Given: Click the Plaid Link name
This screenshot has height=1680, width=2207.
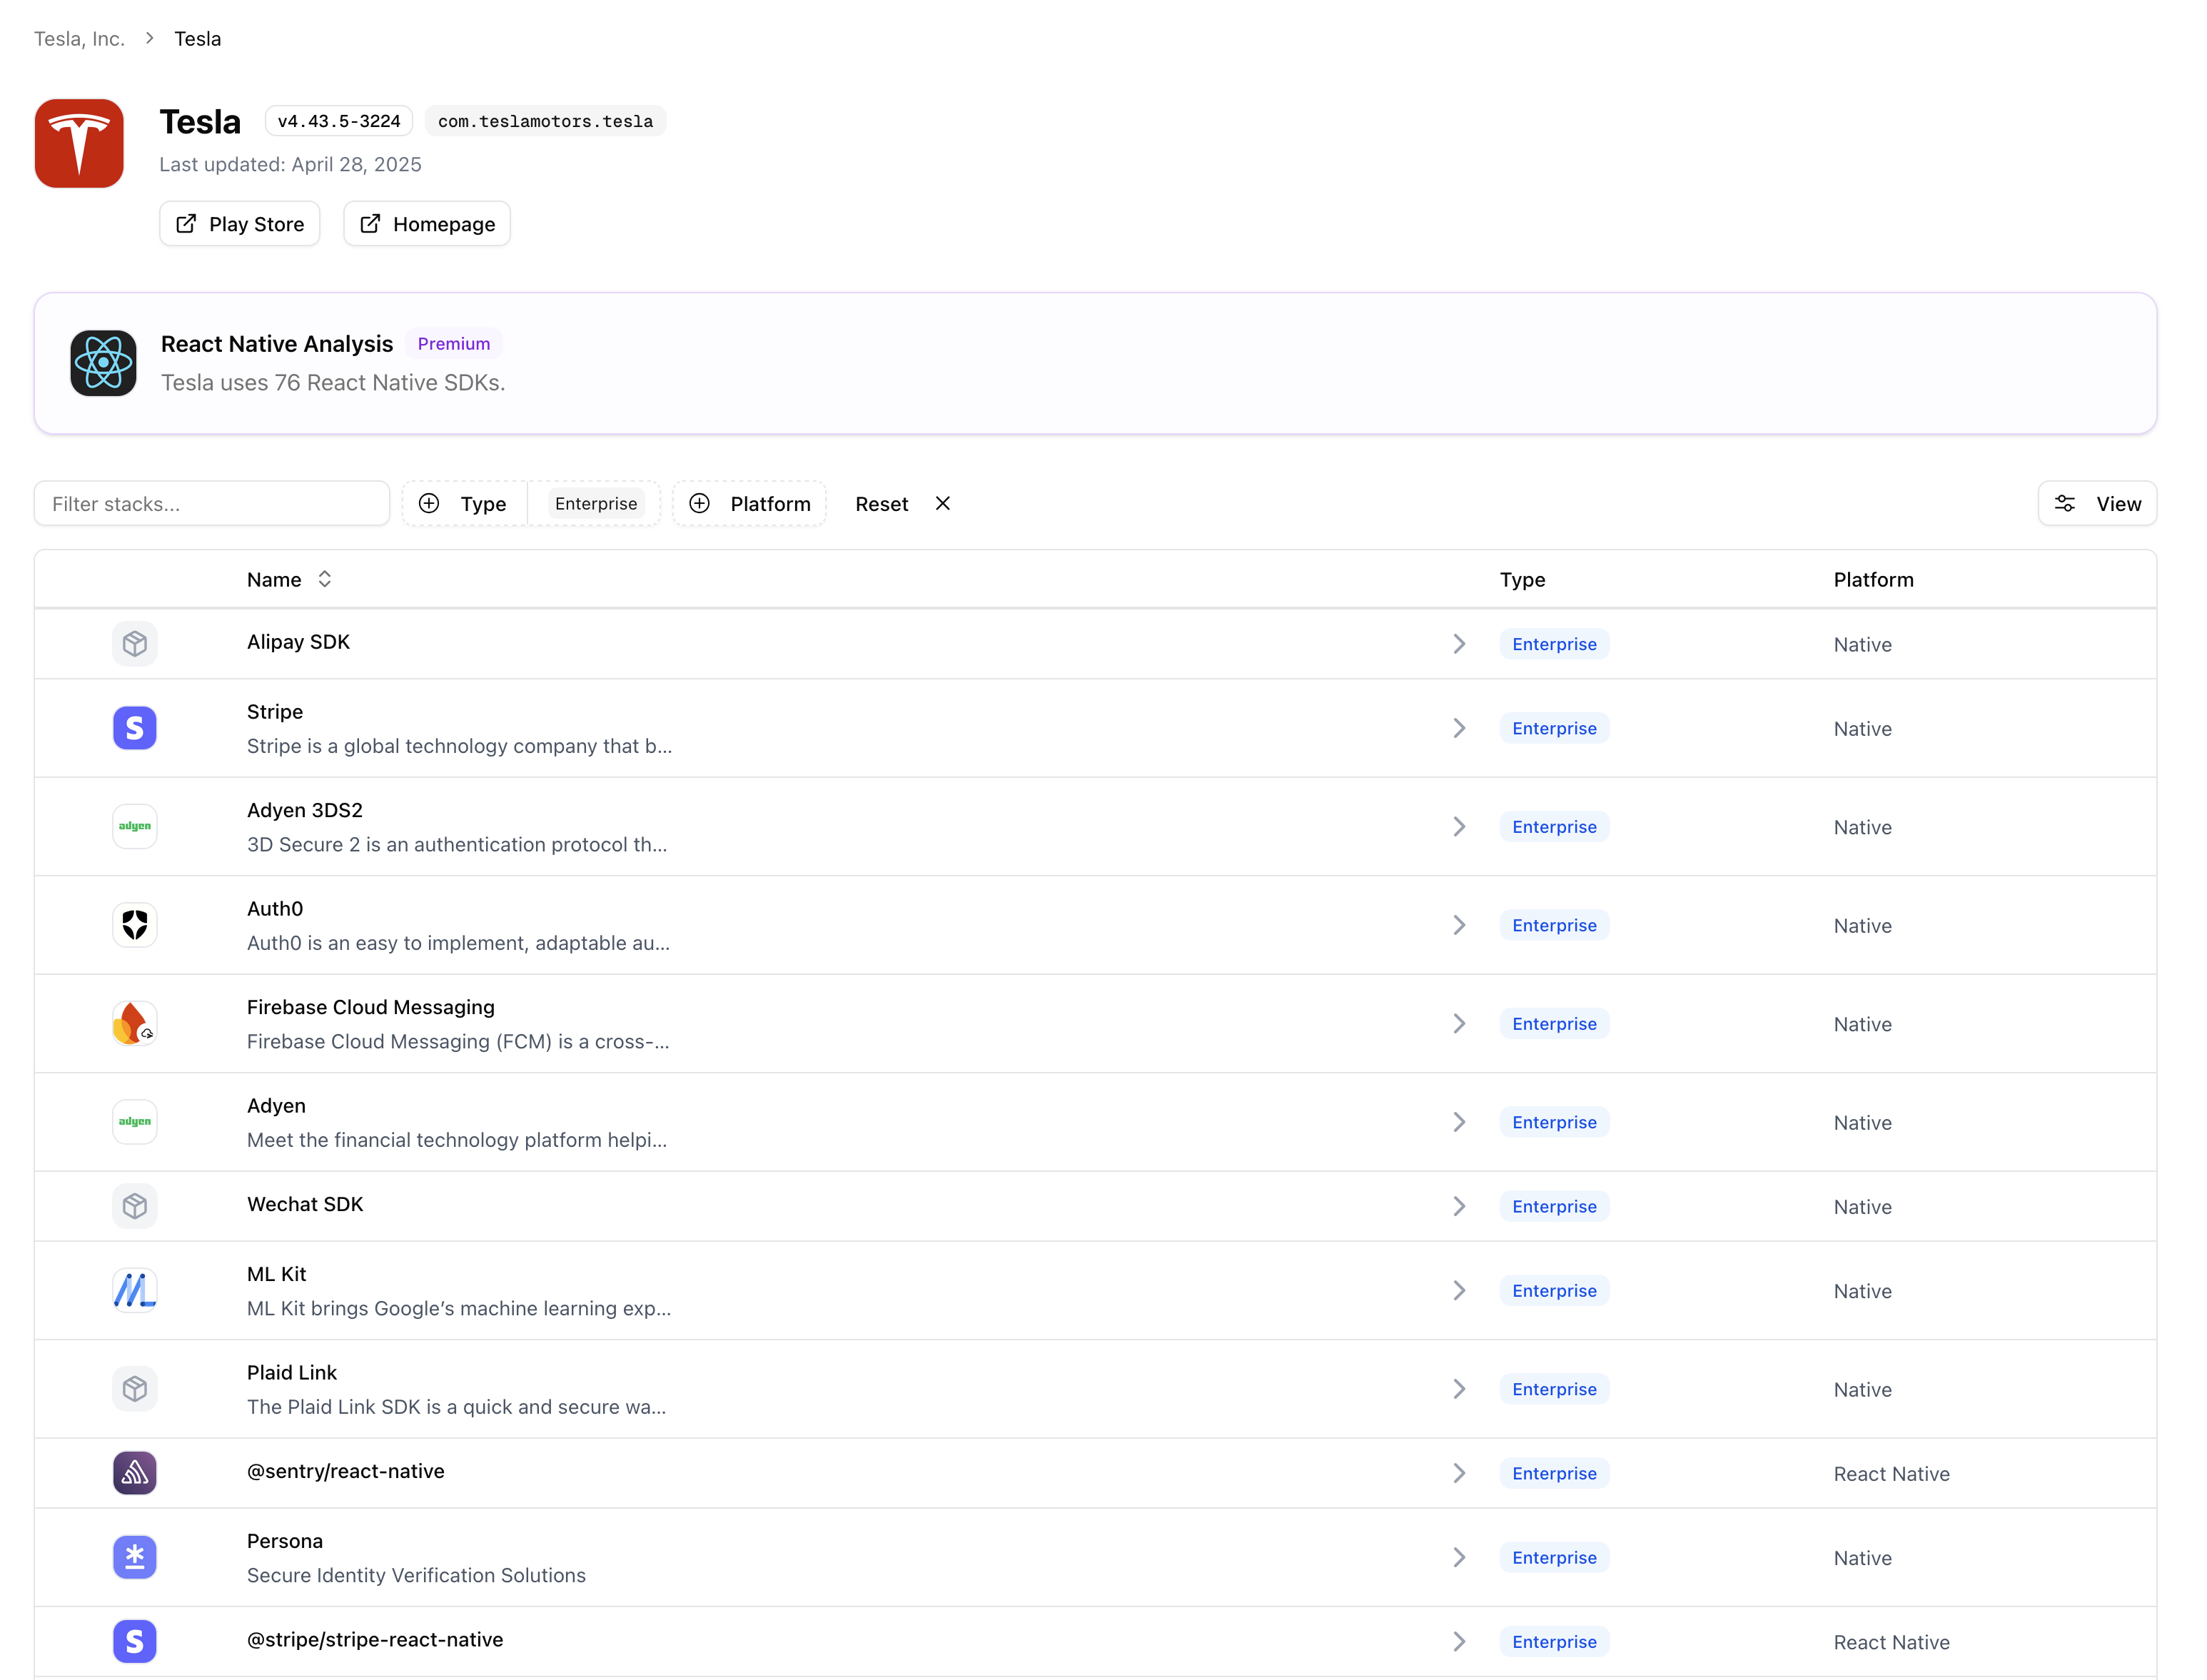Looking at the screenshot, I should 292,1373.
